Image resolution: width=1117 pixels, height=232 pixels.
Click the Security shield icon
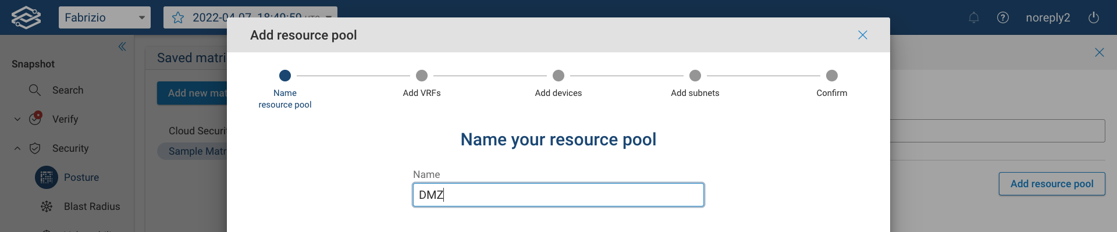pos(35,148)
